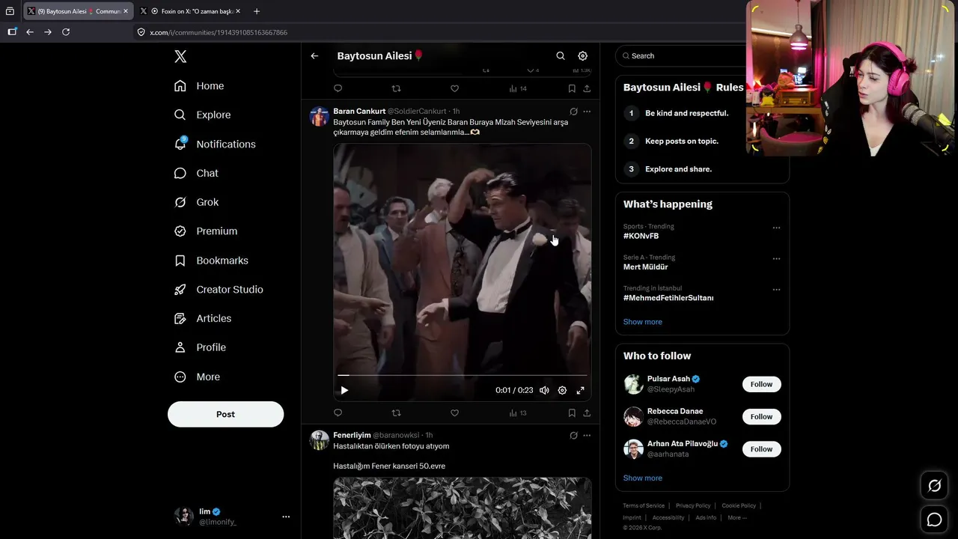The image size is (958, 539).
Task: Open account menu dots next to lim
Action: (286, 517)
